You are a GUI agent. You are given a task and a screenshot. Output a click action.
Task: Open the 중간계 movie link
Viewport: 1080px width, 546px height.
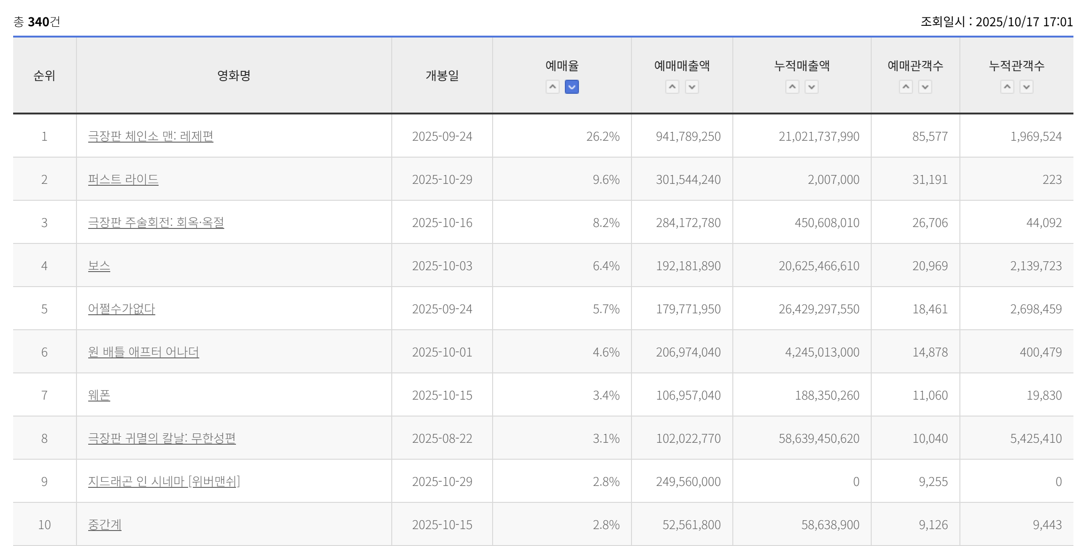tap(105, 524)
